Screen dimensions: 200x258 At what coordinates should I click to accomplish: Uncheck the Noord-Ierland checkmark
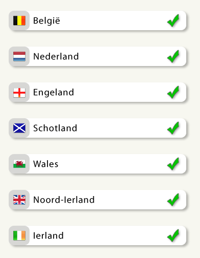point(173,200)
